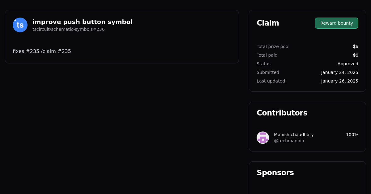Screen dimensions: 371x194
Task: Click the $5 total paid amount
Action: pos(356,55)
